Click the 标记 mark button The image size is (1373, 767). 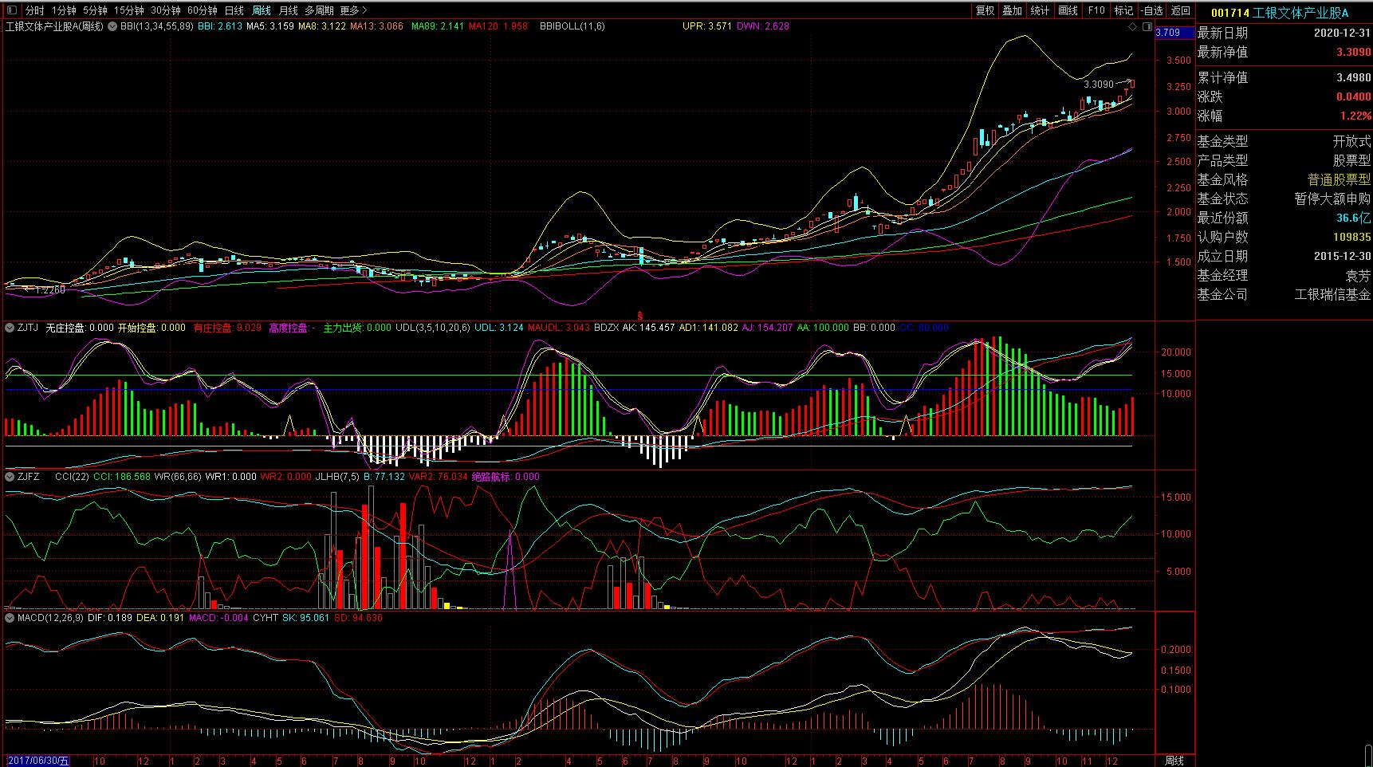[1123, 10]
